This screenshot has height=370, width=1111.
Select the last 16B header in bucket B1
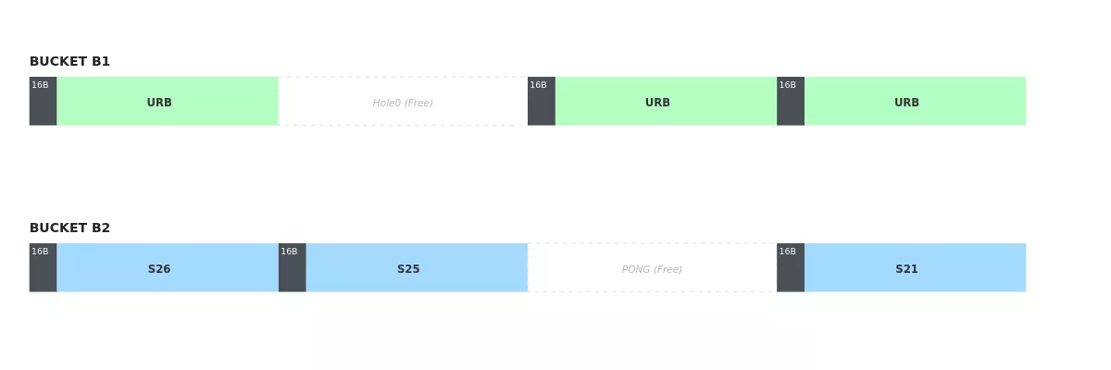pos(791,101)
